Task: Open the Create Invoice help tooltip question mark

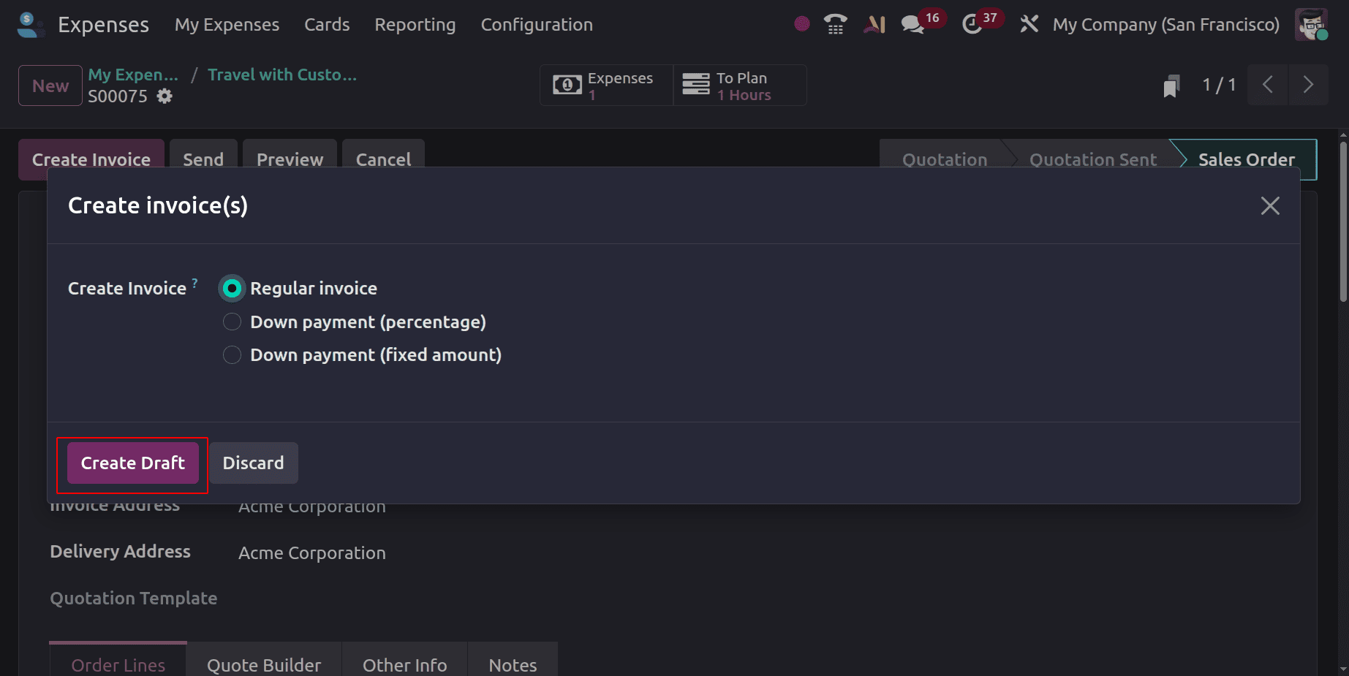Action: (194, 282)
